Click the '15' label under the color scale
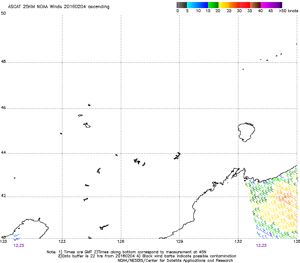Viewport: 300px width, 263px height. (208, 11)
